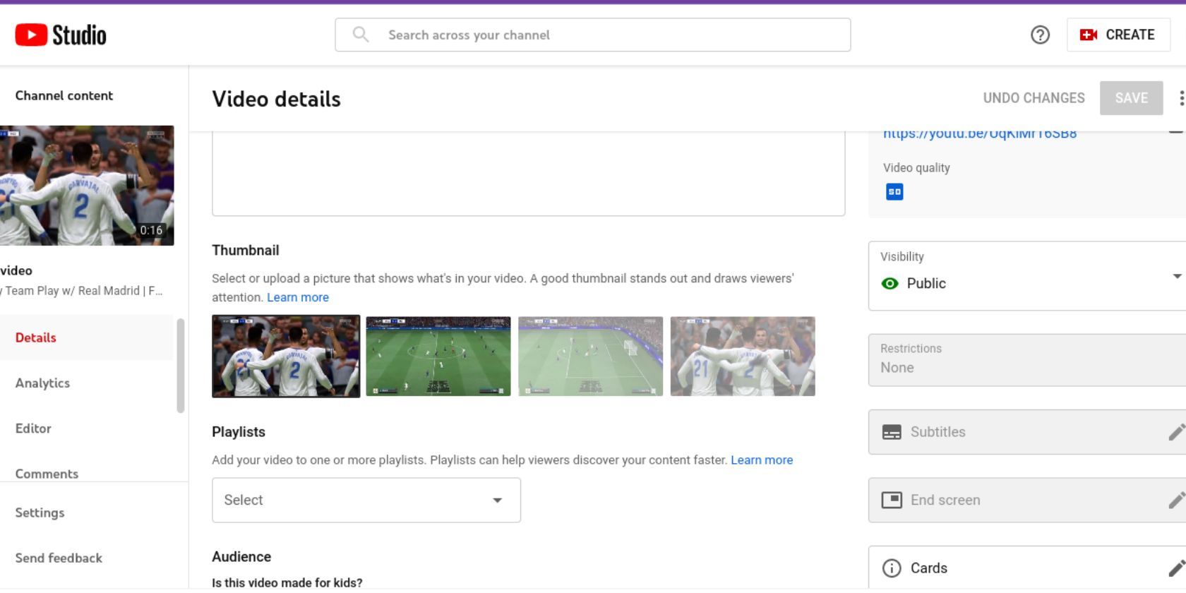Click the search magnifier icon
The image size is (1186, 593).
361,35
